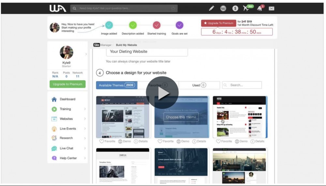This screenshot has width=326, height=186.
Task: Open Dashboard in sidebar
Action: (67, 99)
